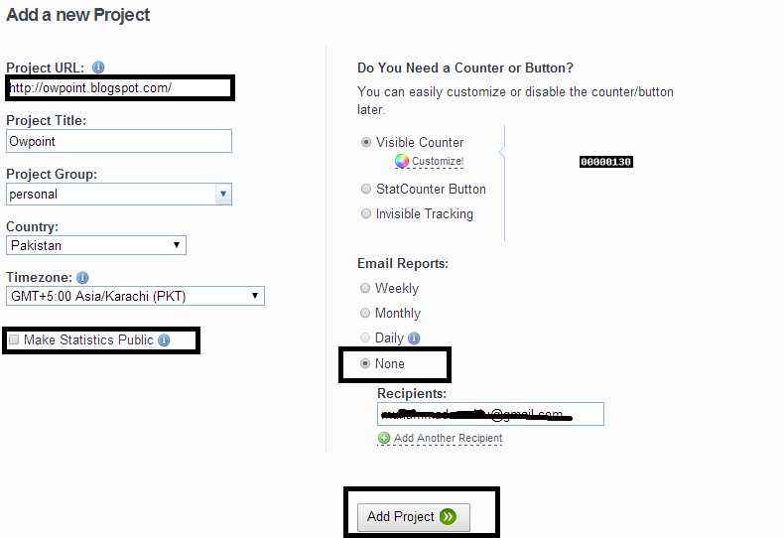This screenshot has height=538, width=784.
Task: Select Invisible Tracking radio option
Action: click(x=365, y=213)
